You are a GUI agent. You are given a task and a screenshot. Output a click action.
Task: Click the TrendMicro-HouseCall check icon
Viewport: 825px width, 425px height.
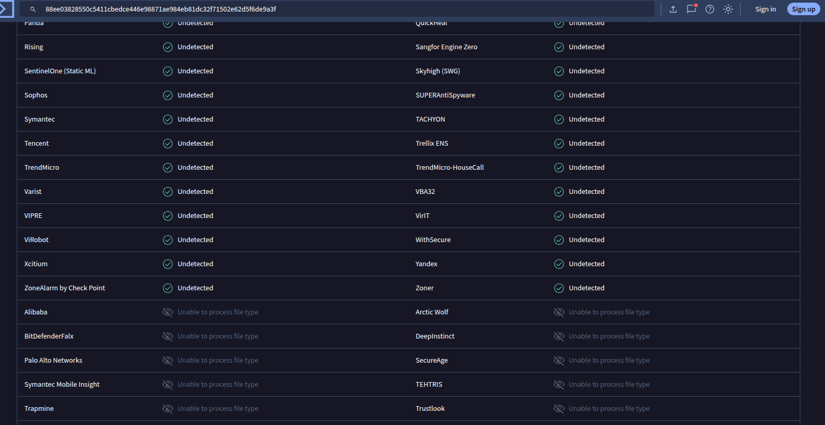[x=559, y=168]
